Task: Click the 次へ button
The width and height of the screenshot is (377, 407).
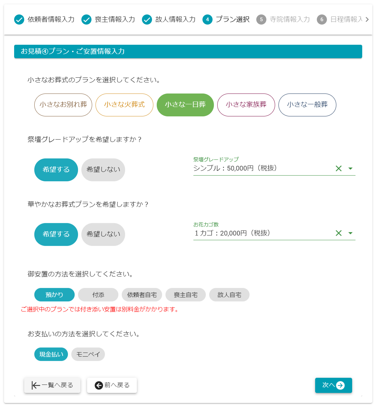Action: 333,385
